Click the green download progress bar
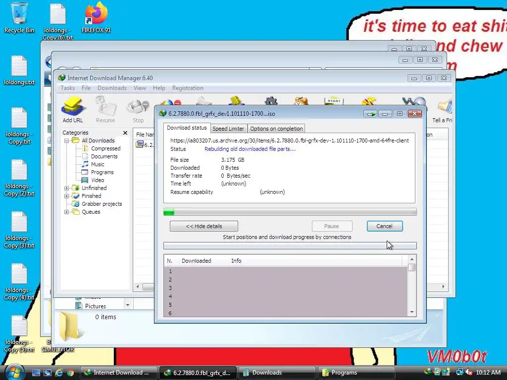Screen dimensions: 507x380 (290, 212)
